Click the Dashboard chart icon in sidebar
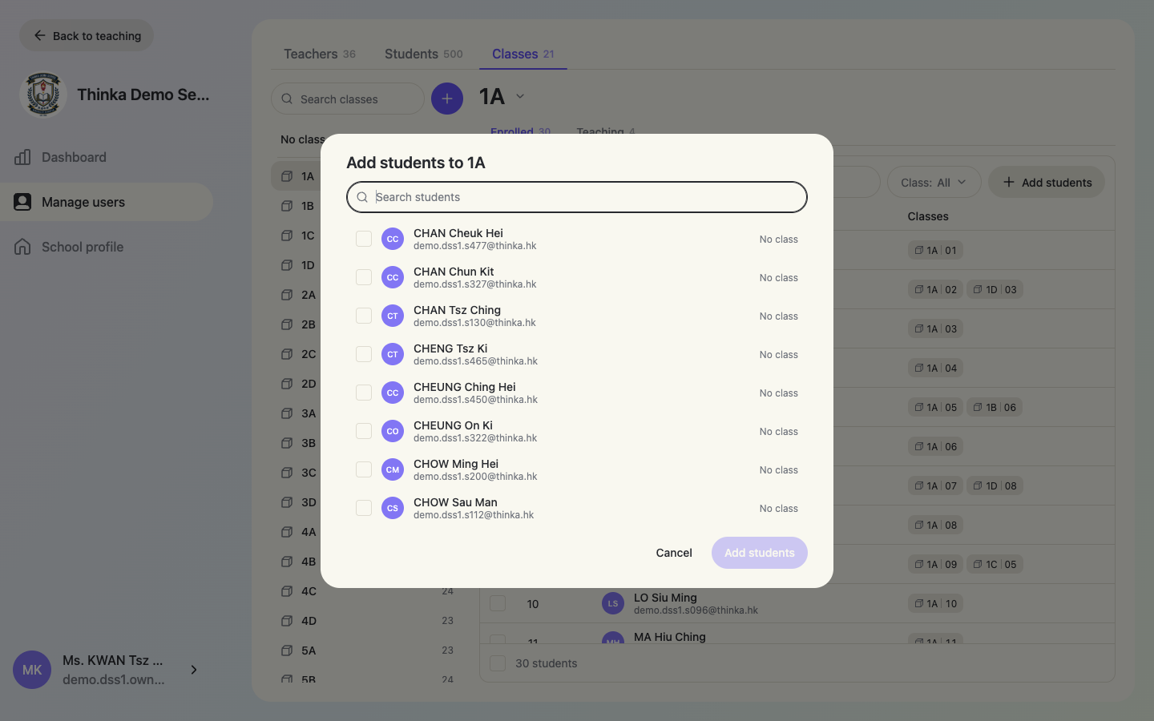The height and width of the screenshot is (721, 1154). click(22, 157)
